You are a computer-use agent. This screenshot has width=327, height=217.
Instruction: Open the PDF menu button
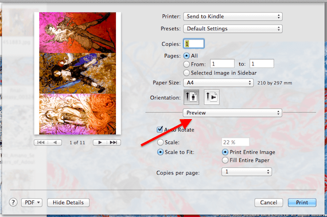[32, 203]
